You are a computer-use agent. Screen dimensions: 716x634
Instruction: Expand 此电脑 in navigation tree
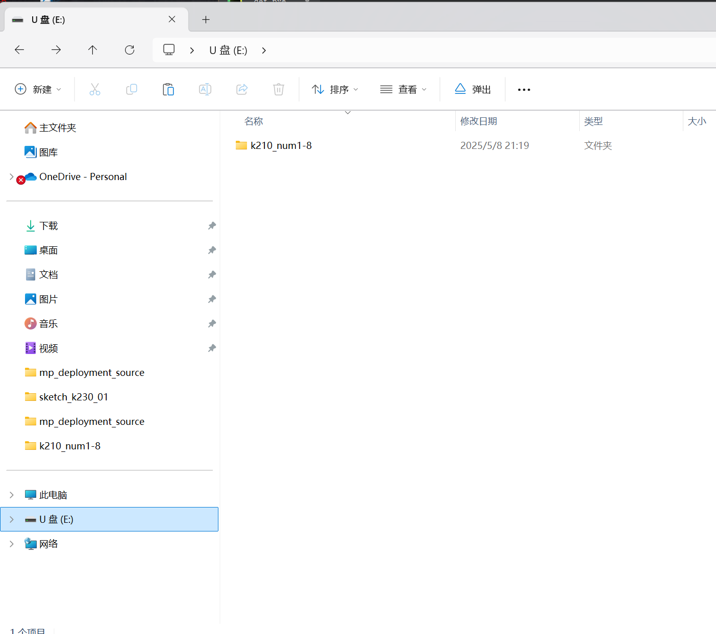click(12, 495)
